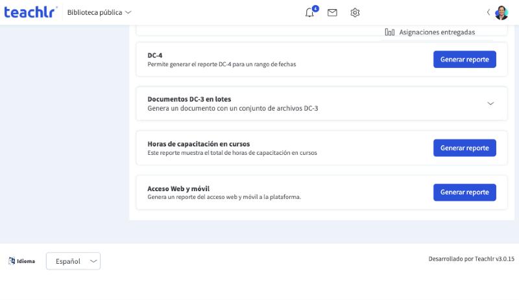Click the Acceso Web y móvil heading

coord(178,189)
